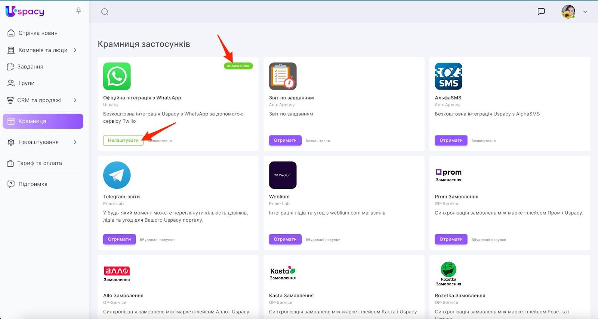The image size is (598, 319).
Task: Click Вбудовані покупки label under Telegram-звіти
Action: 157,240
